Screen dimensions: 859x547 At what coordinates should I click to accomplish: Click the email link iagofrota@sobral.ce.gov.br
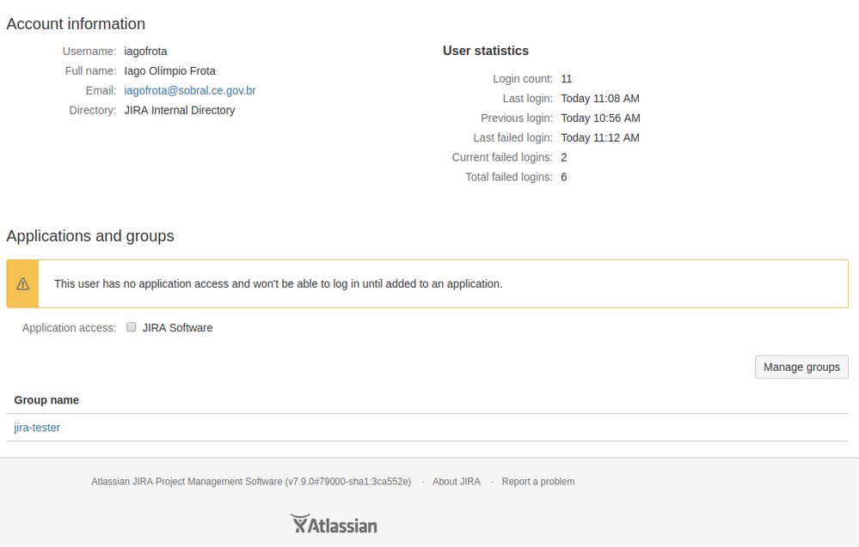point(189,90)
